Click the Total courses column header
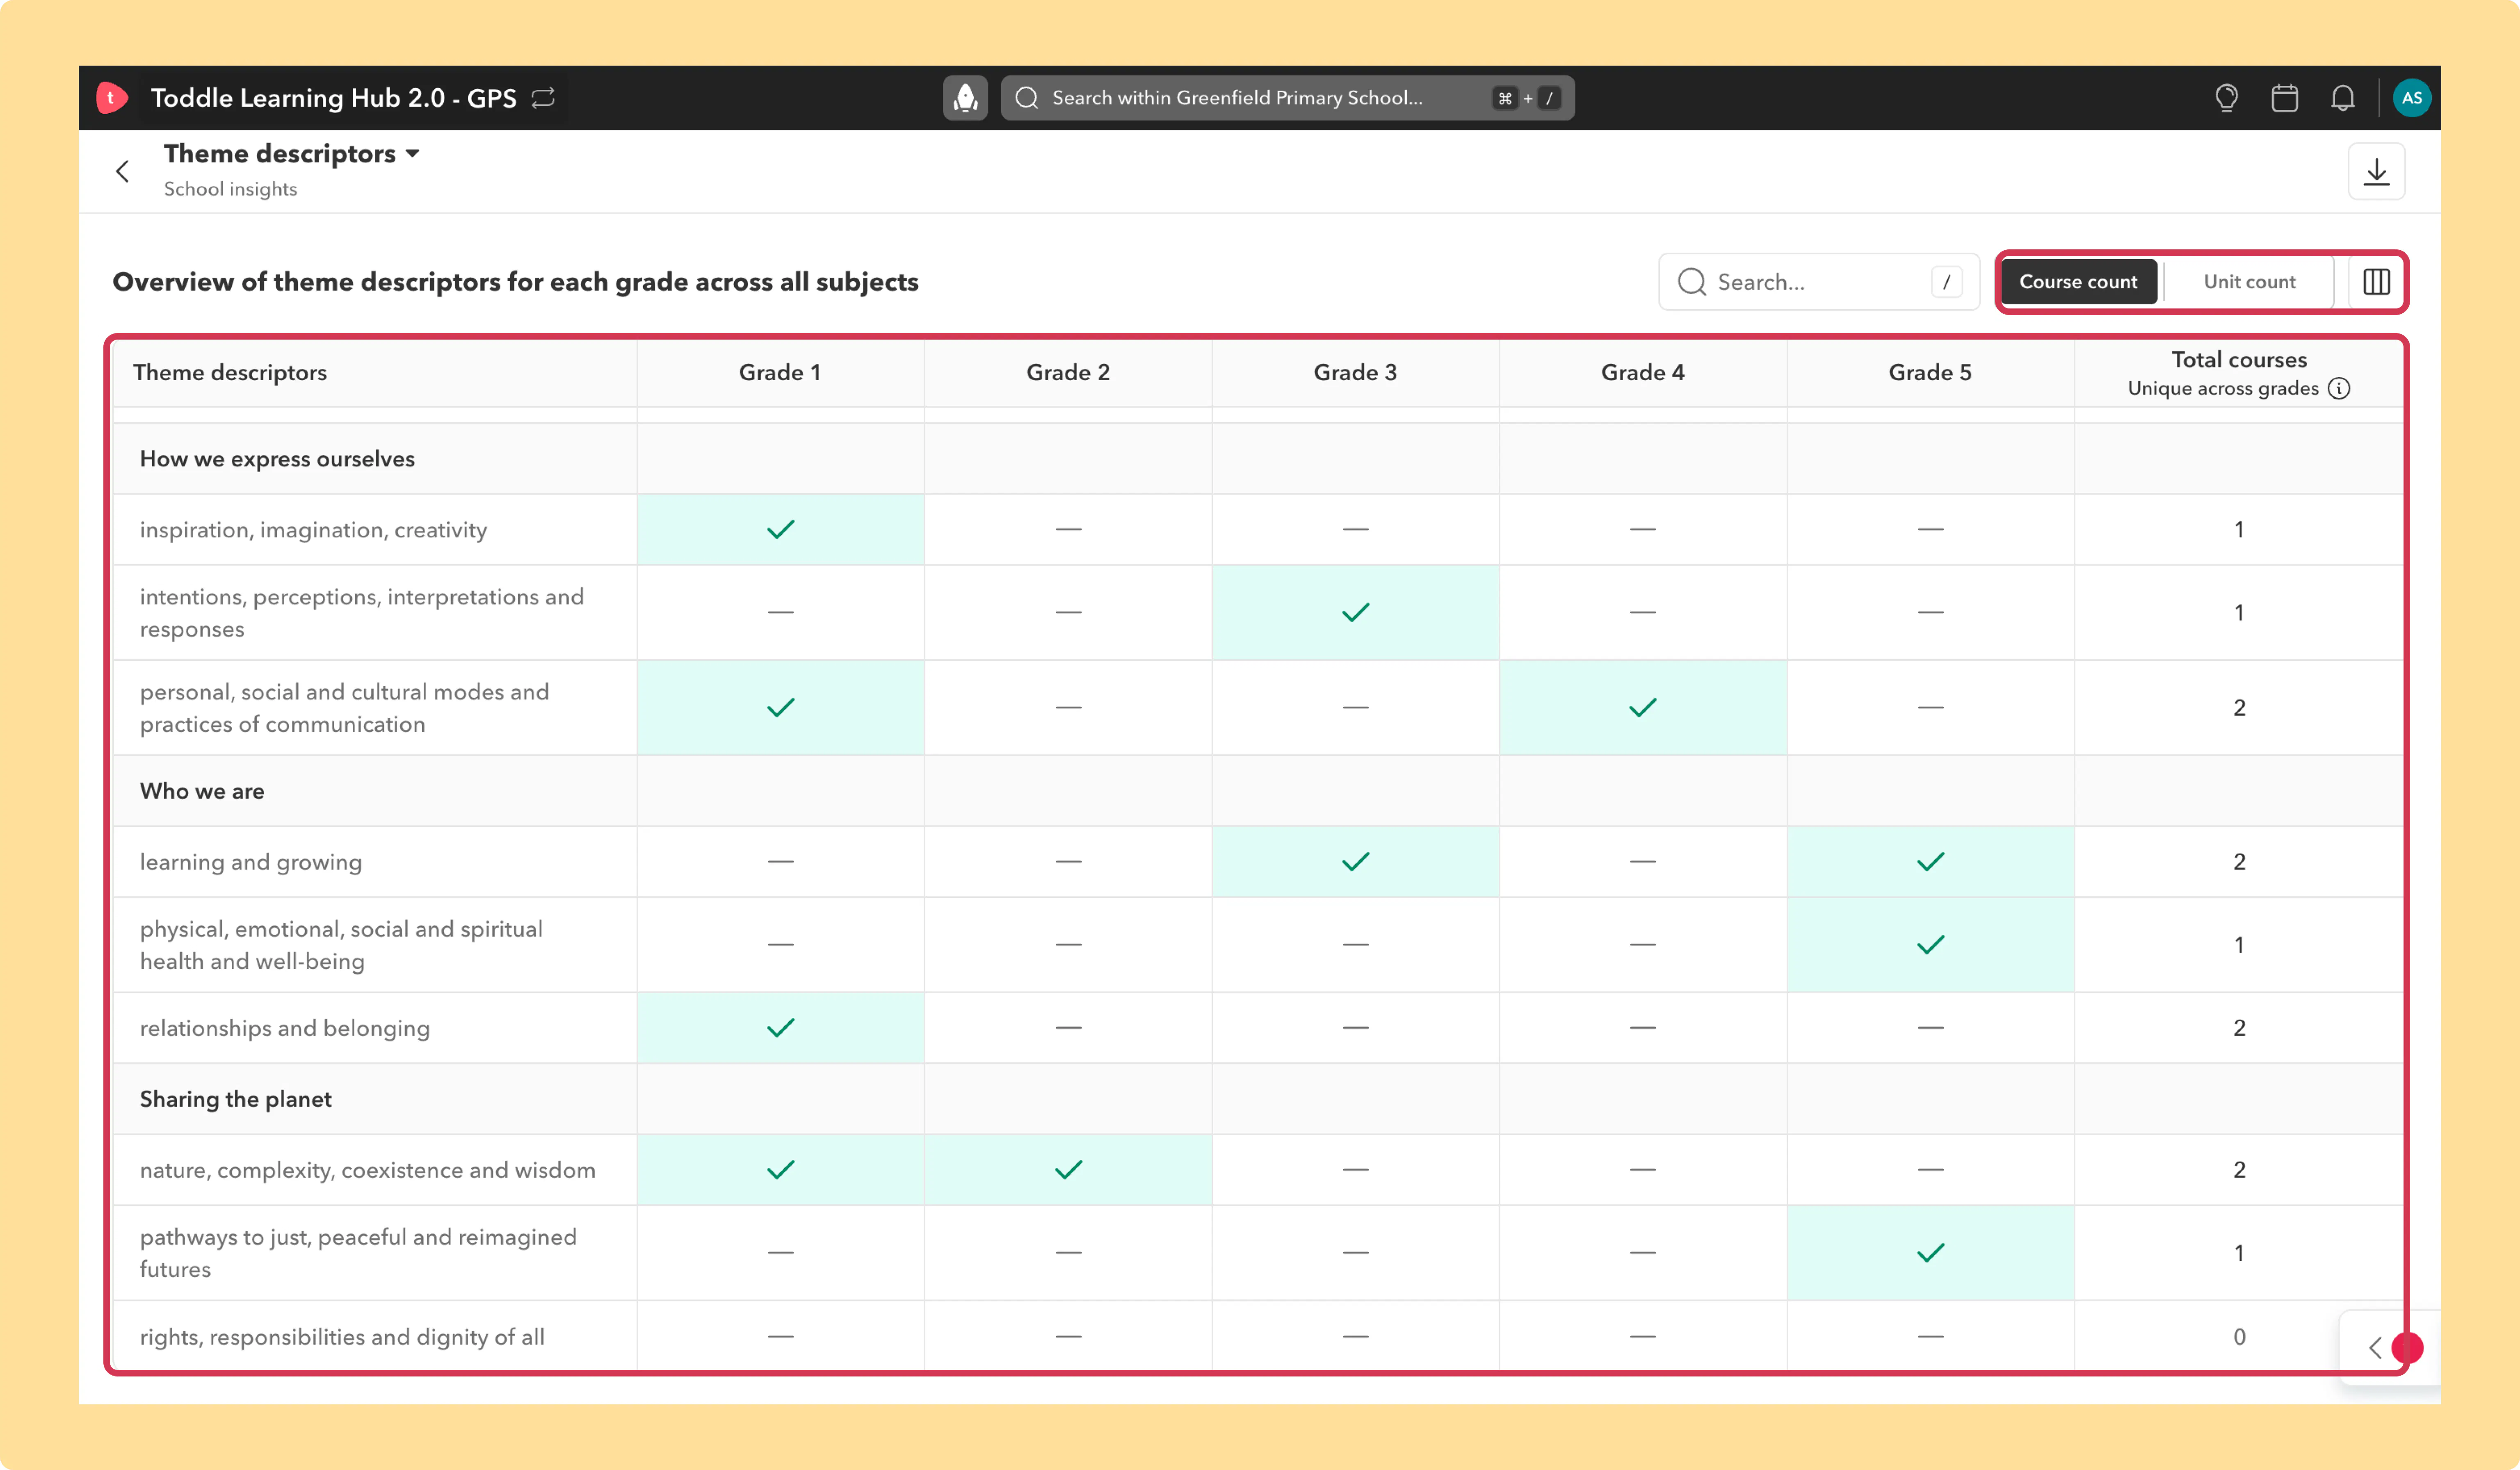The width and height of the screenshot is (2520, 1470). click(x=2239, y=373)
